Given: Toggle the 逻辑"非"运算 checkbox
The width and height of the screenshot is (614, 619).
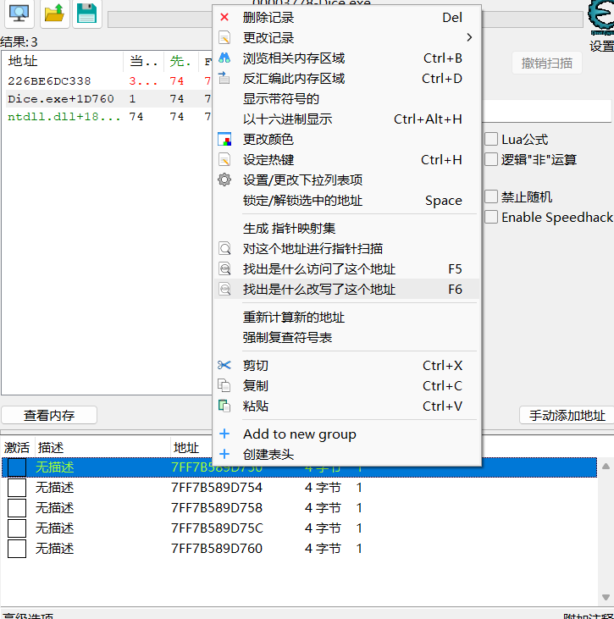Looking at the screenshot, I should [491, 159].
